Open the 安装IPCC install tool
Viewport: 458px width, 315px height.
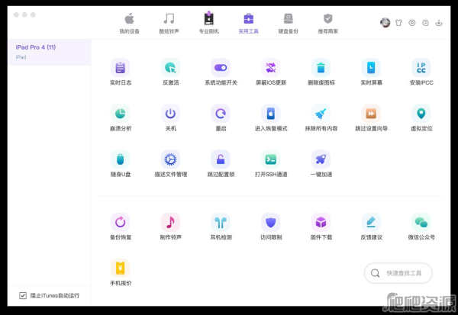click(x=421, y=68)
